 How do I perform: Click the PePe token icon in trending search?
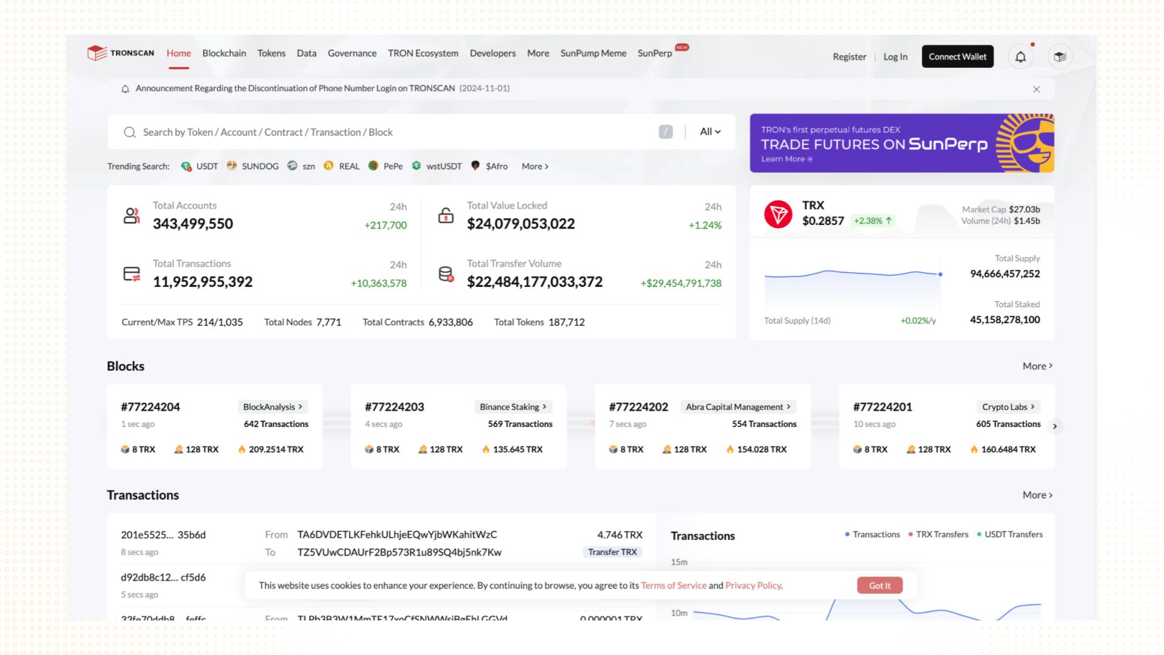[x=373, y=166]
